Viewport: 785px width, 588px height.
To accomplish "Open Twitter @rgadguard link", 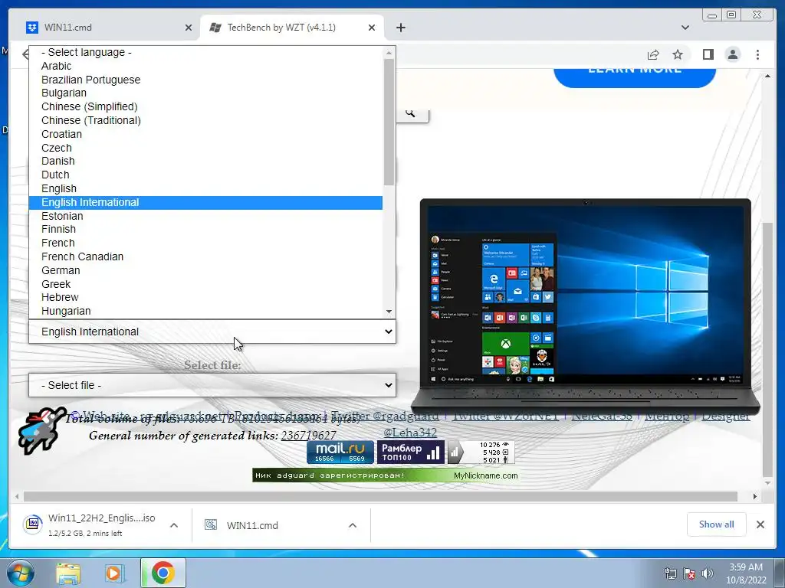I will tap(386, 416).
